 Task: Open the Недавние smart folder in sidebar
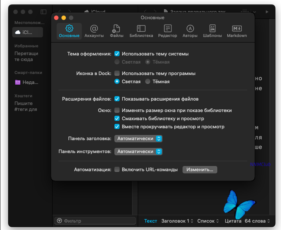27,82
